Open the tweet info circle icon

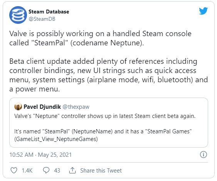[x=203, y=154]
